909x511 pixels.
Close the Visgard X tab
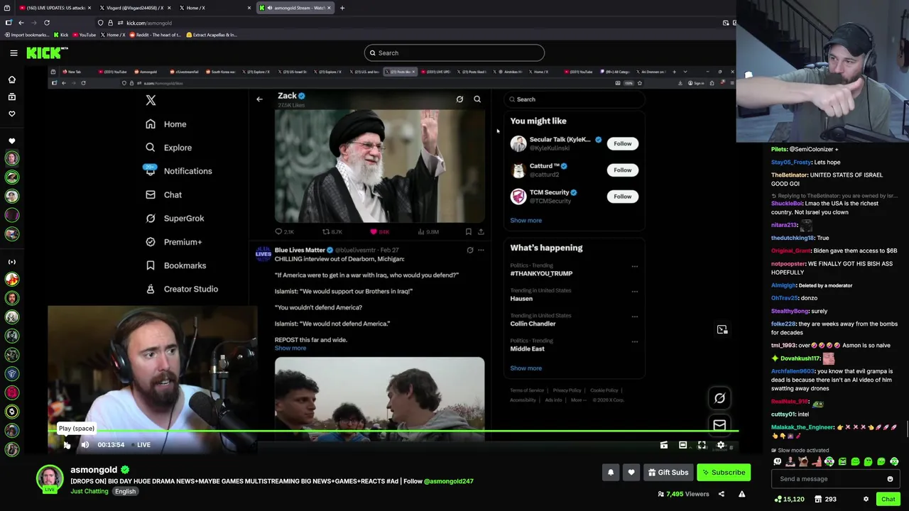(168, 8)
